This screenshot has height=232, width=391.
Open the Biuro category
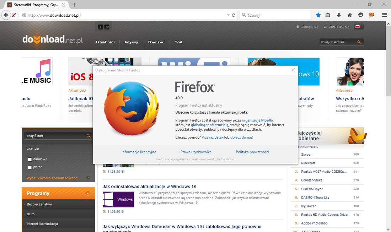[x=31, y=214]
